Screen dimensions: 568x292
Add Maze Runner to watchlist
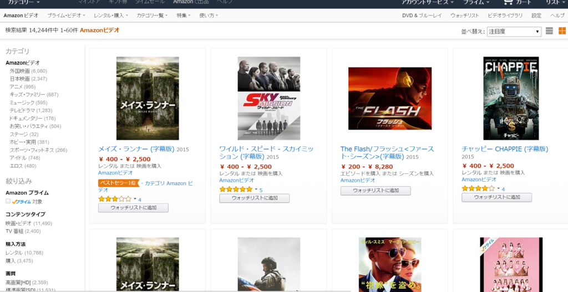point(133,208)
